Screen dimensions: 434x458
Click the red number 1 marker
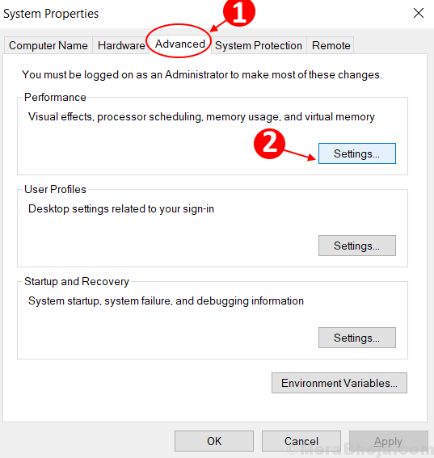239,11
